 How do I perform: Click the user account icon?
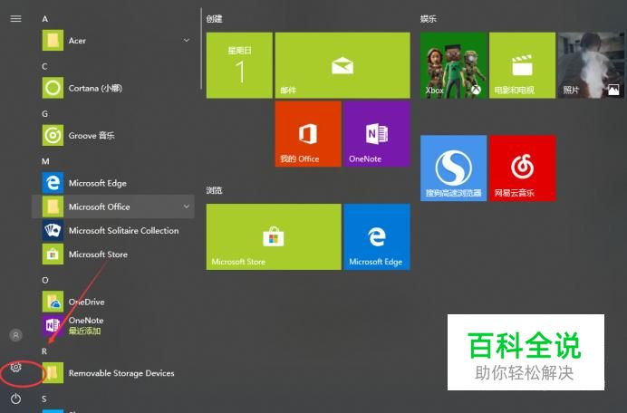(x=16, y=335)
